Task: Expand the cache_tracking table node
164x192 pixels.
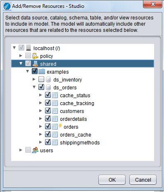Action: [40, 103]
